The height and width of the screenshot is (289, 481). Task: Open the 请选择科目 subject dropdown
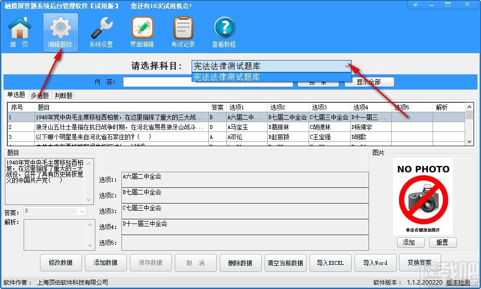coord(348,66)
